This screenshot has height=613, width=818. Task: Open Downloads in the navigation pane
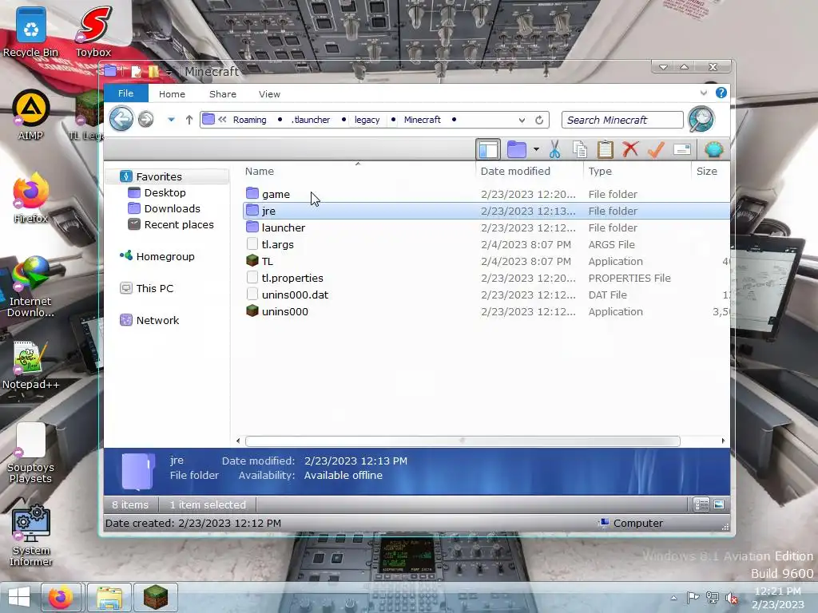click(172, 208)
